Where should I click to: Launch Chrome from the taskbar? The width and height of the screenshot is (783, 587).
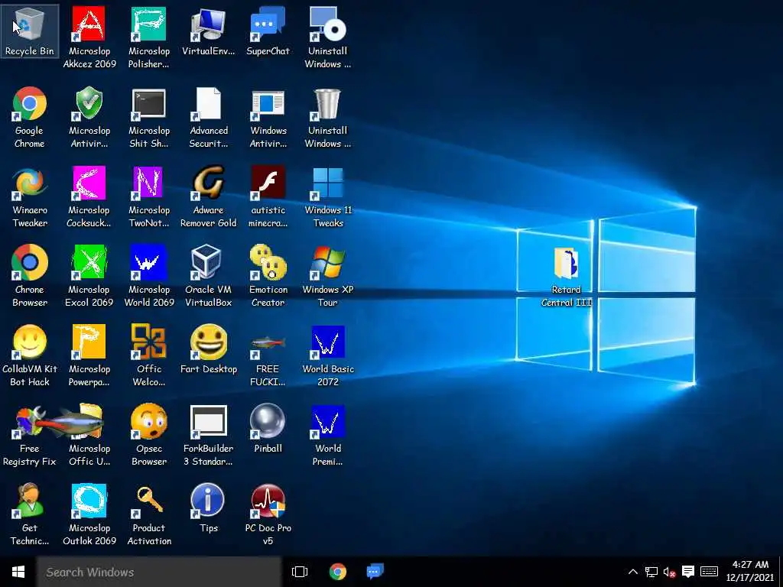338,572
